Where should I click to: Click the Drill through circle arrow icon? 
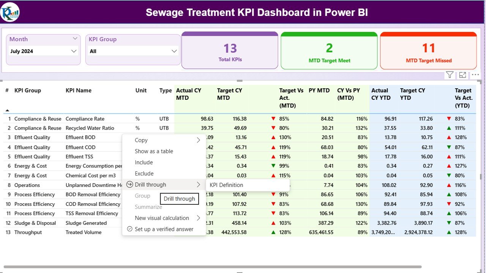pos(129,185)
